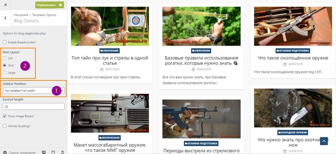Screen dimensions: 336x154
Task: Click the Огневая подготовка category tag on охолощённое оружие post
Action: [293, 51]
